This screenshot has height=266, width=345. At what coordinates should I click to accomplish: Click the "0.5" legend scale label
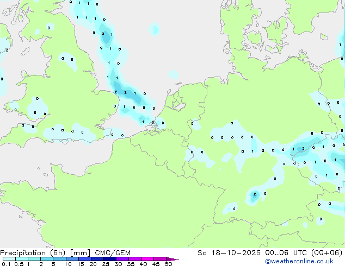pyautogui.click(x=19, y=264)
